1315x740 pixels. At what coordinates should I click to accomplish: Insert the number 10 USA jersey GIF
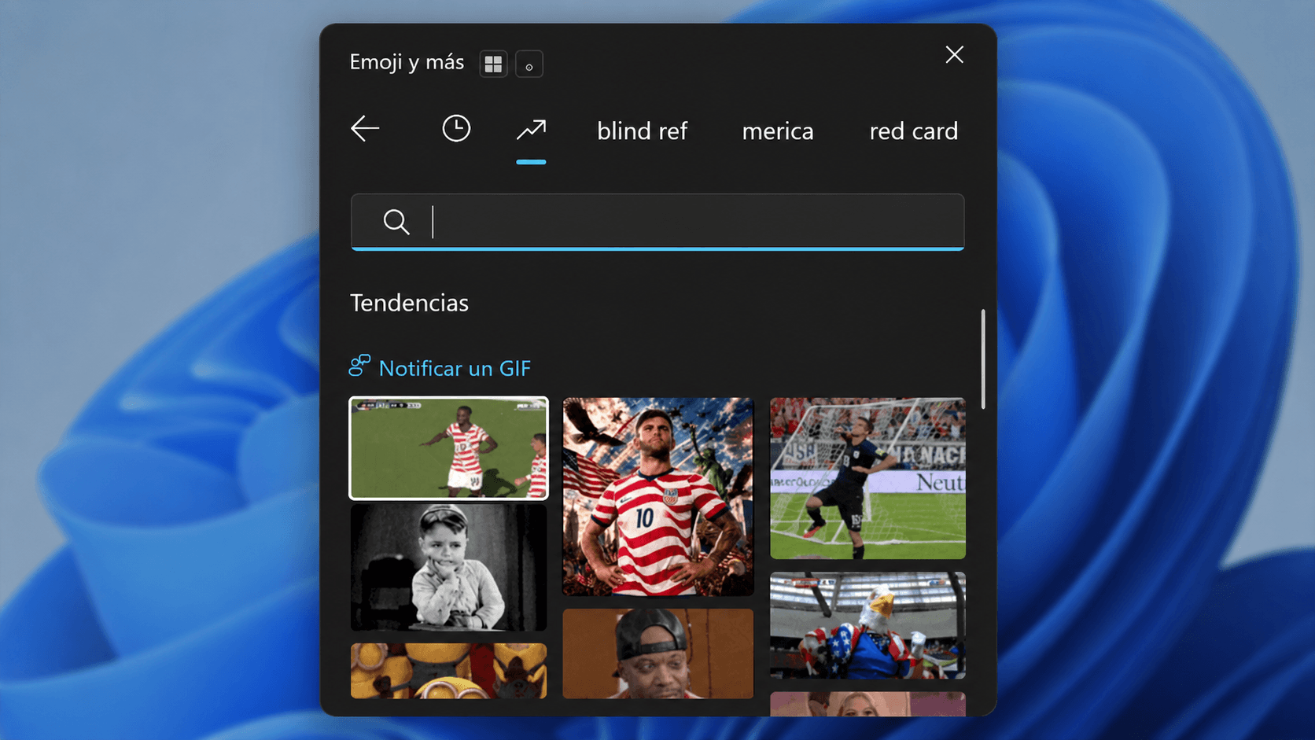coord(657,496)
